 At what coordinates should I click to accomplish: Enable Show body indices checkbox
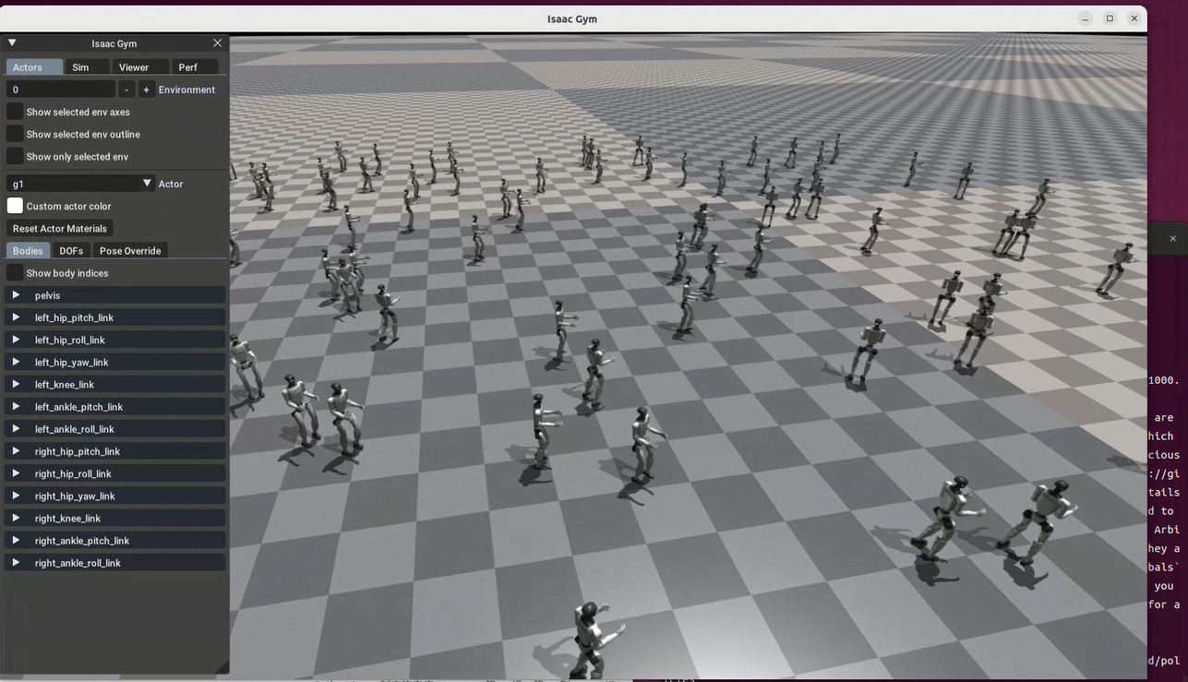[15, 273]
